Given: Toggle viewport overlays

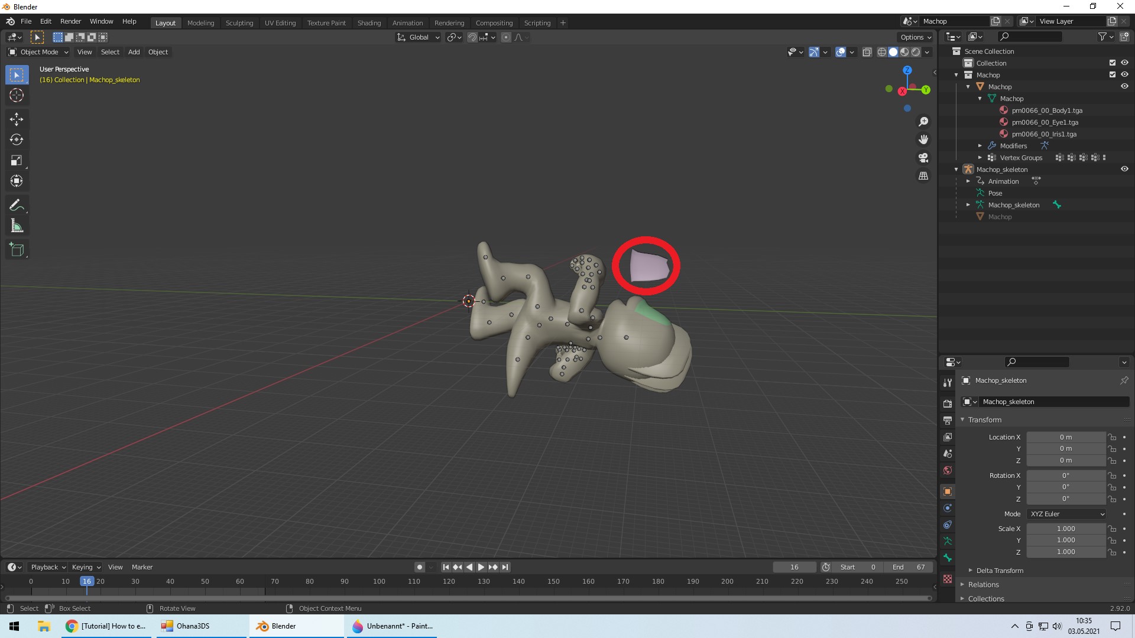Looking at the screenshot, I should [841, 52].
